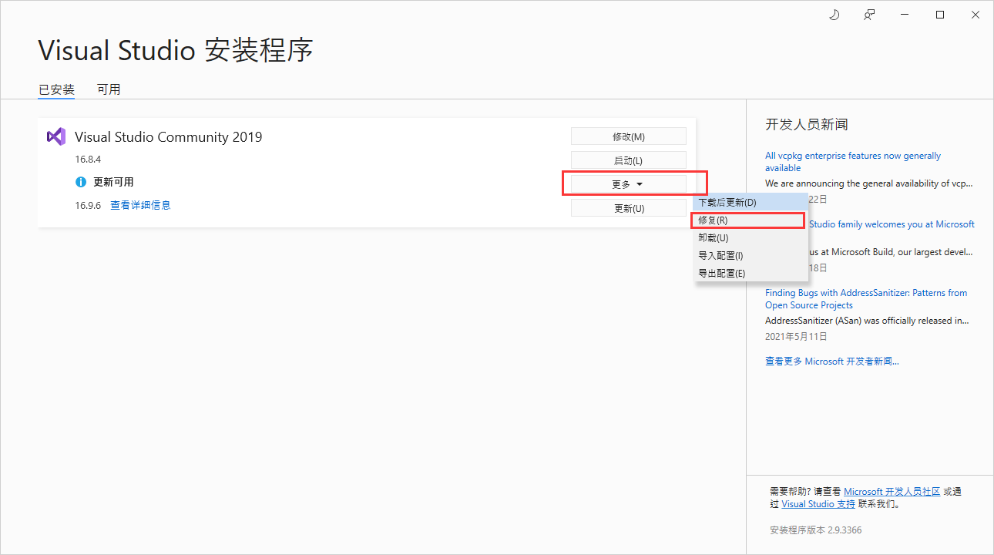Choose 修复(R) from the menu
Image resolution: width=994 pixels, height=555 pixels.
[x=751, y=220]
